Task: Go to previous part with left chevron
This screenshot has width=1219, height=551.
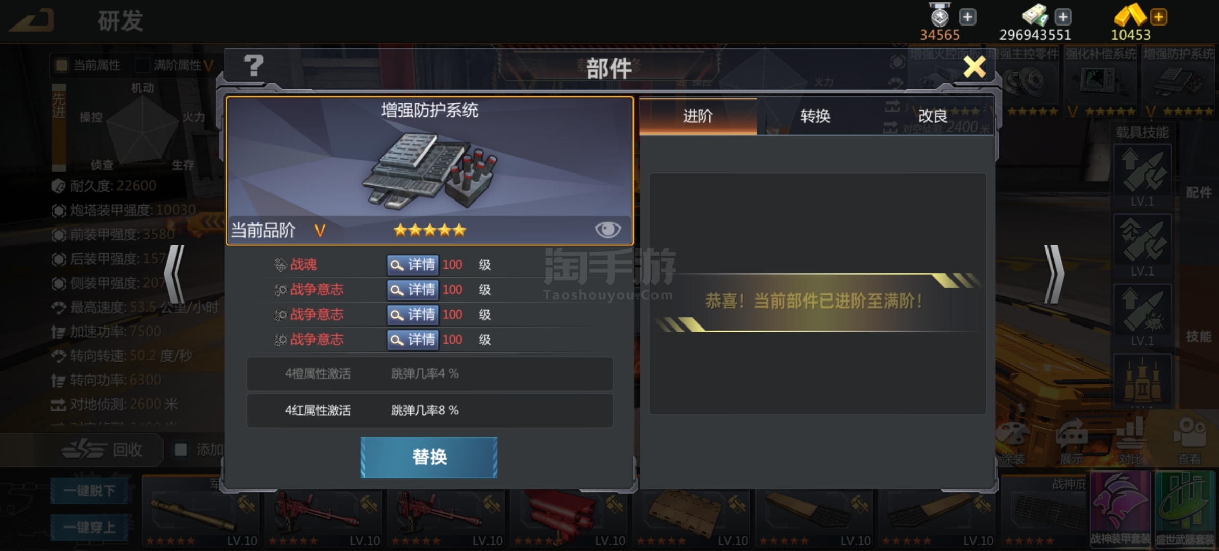Action: coord(175,274)
